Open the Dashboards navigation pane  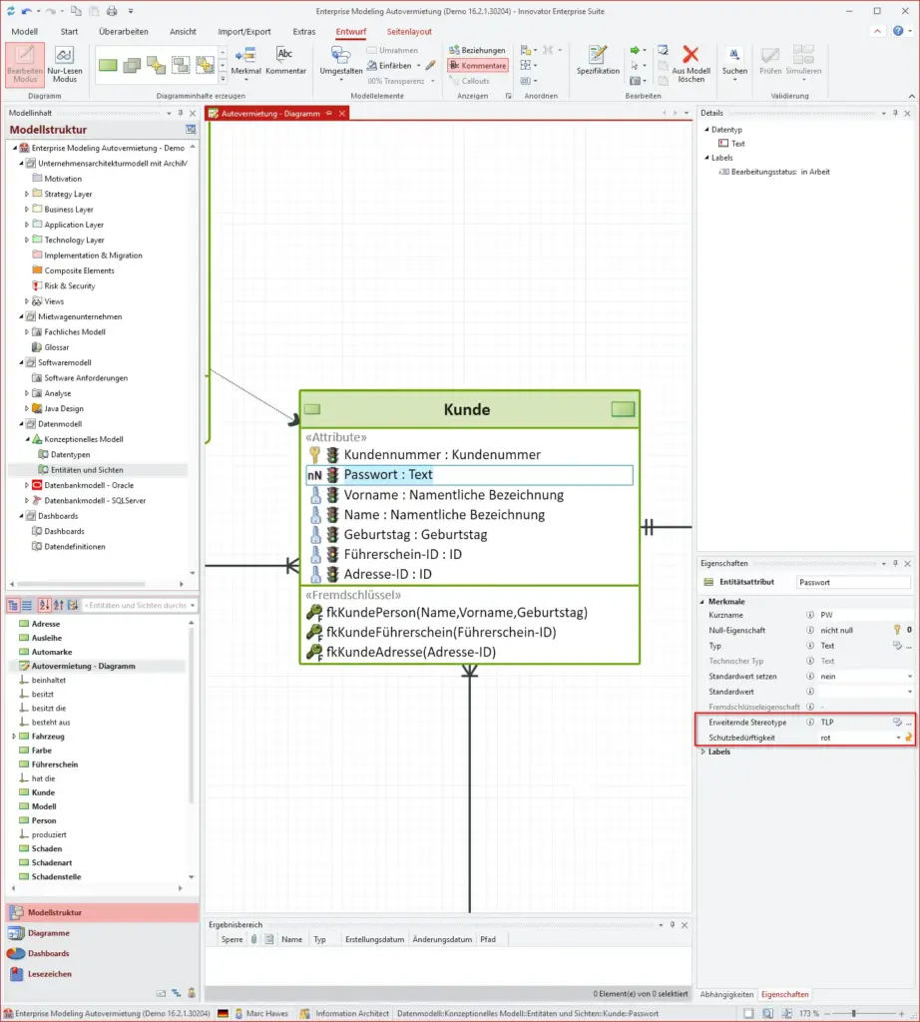[49, 953]
